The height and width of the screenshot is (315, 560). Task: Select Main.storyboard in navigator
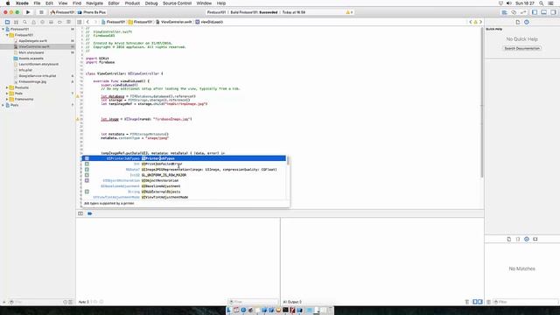pyautogui.click(x=31, y=52)
